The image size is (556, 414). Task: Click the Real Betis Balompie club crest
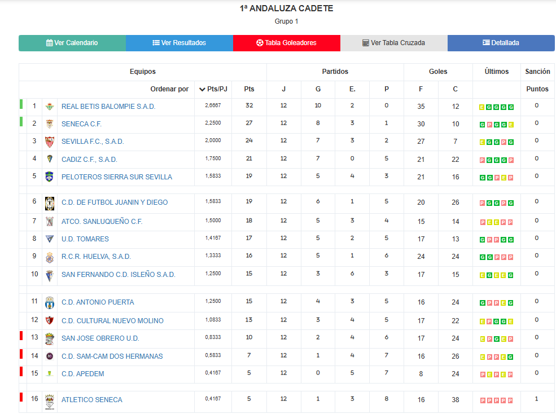coord(50,107)
